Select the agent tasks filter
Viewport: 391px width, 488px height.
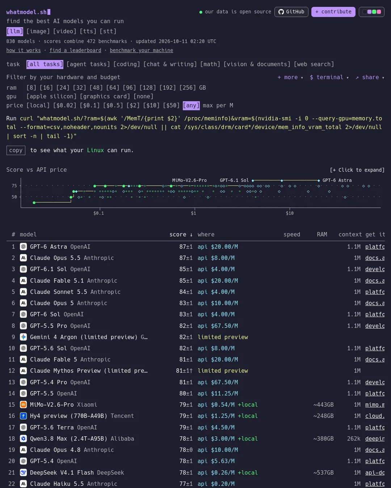(x=88, y=64)
